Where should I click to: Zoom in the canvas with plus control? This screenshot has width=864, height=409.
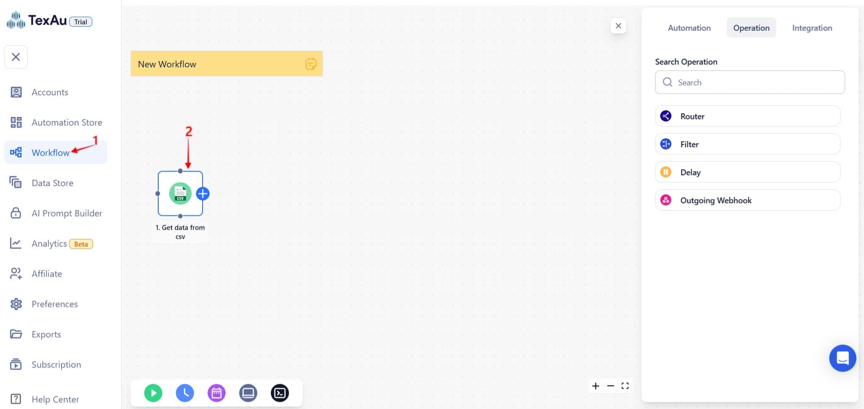(x=596, y=386)
